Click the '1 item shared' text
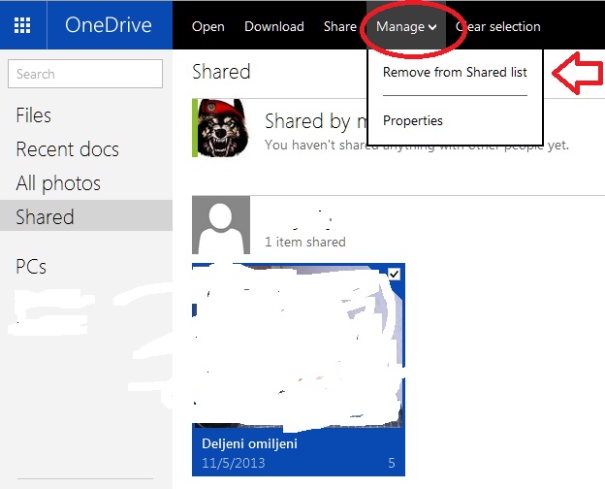 pos(305,243)
